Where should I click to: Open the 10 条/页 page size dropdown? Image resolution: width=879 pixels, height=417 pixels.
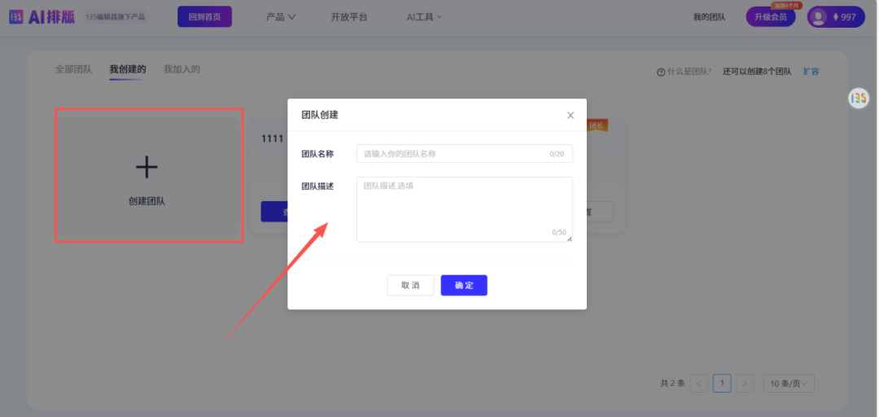[789, 384]
